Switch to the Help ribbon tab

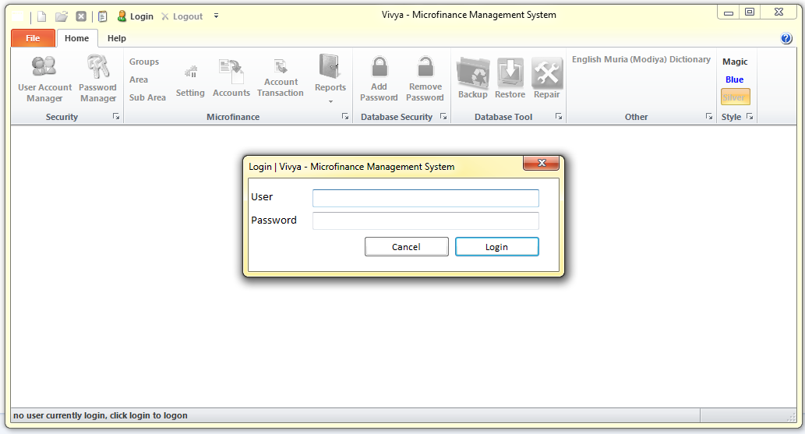pyautogui.click(x=117, y=38)
